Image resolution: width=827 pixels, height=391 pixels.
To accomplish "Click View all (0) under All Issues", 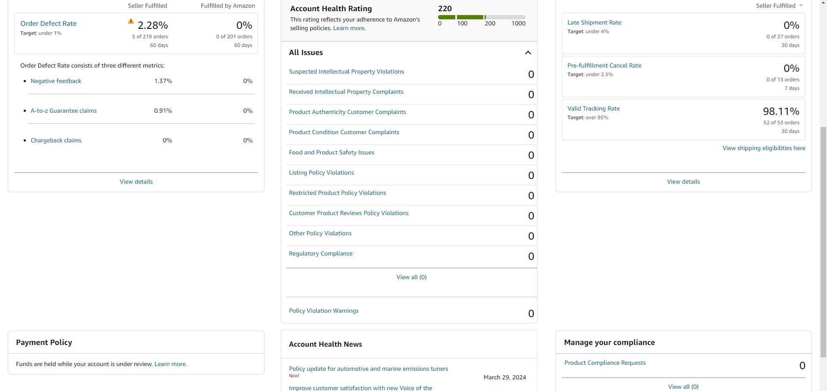I will click(411, 277).
